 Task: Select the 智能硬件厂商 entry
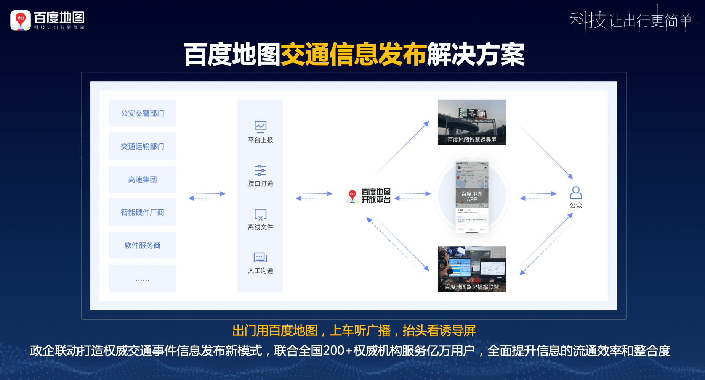coord(142,212)
